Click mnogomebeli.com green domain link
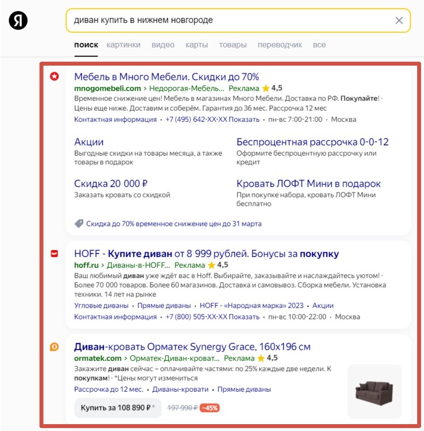The height and width of the screenshot is (431, 424). [x=108, y=89]
